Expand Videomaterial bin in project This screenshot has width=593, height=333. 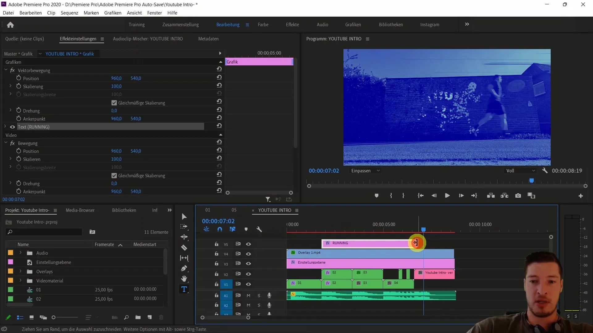(x=20, y=281)
